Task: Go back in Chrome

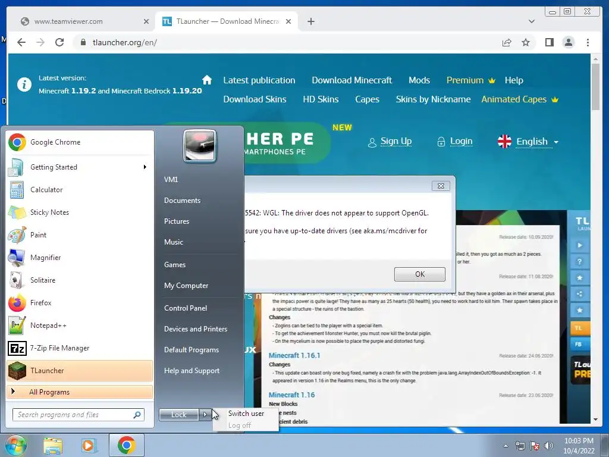Action: pyautogui.click(x=21, y=42)
